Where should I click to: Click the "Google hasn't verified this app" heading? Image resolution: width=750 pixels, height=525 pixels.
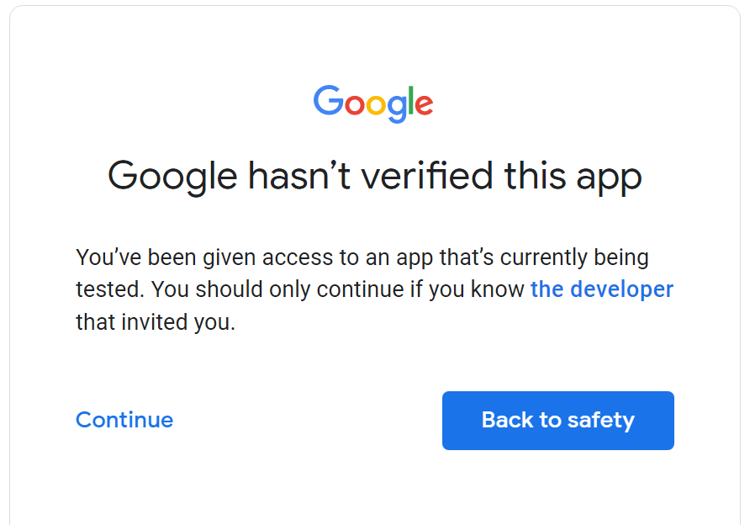pyautogui.click(x=375, y=177)
